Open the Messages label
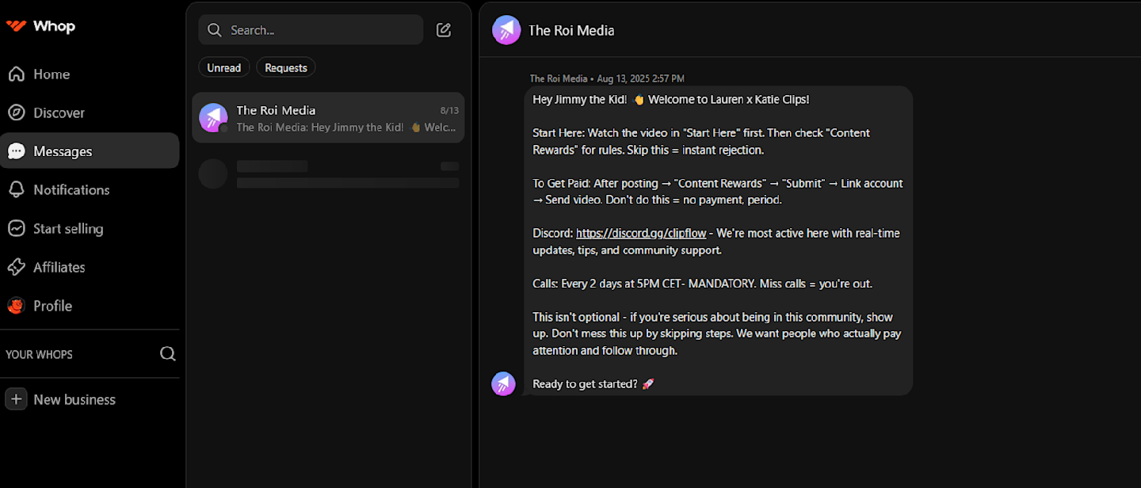Screen dimensions: 1141x488 63,151
